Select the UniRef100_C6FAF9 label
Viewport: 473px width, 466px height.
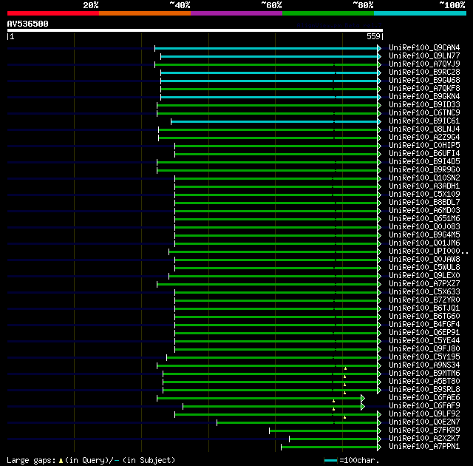(424, 406)
